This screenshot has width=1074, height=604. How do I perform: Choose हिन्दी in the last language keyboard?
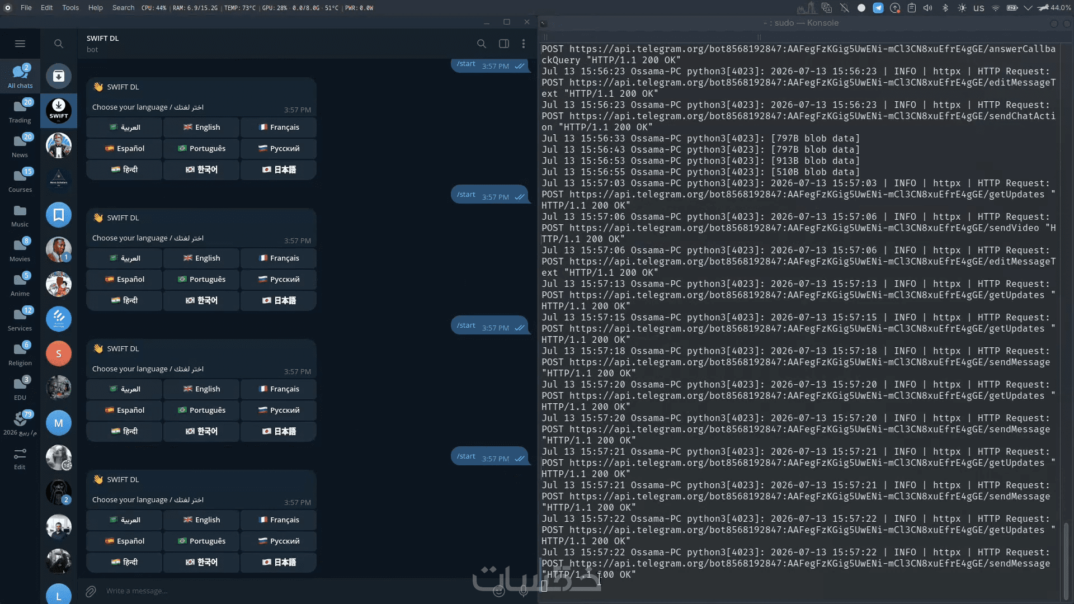(124, 563)
